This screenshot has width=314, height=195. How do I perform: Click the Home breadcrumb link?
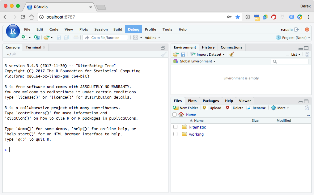(x=191, y=115)
